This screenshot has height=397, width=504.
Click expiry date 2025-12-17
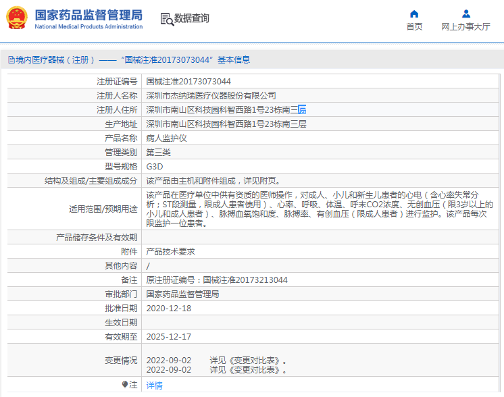click(169, 337)
